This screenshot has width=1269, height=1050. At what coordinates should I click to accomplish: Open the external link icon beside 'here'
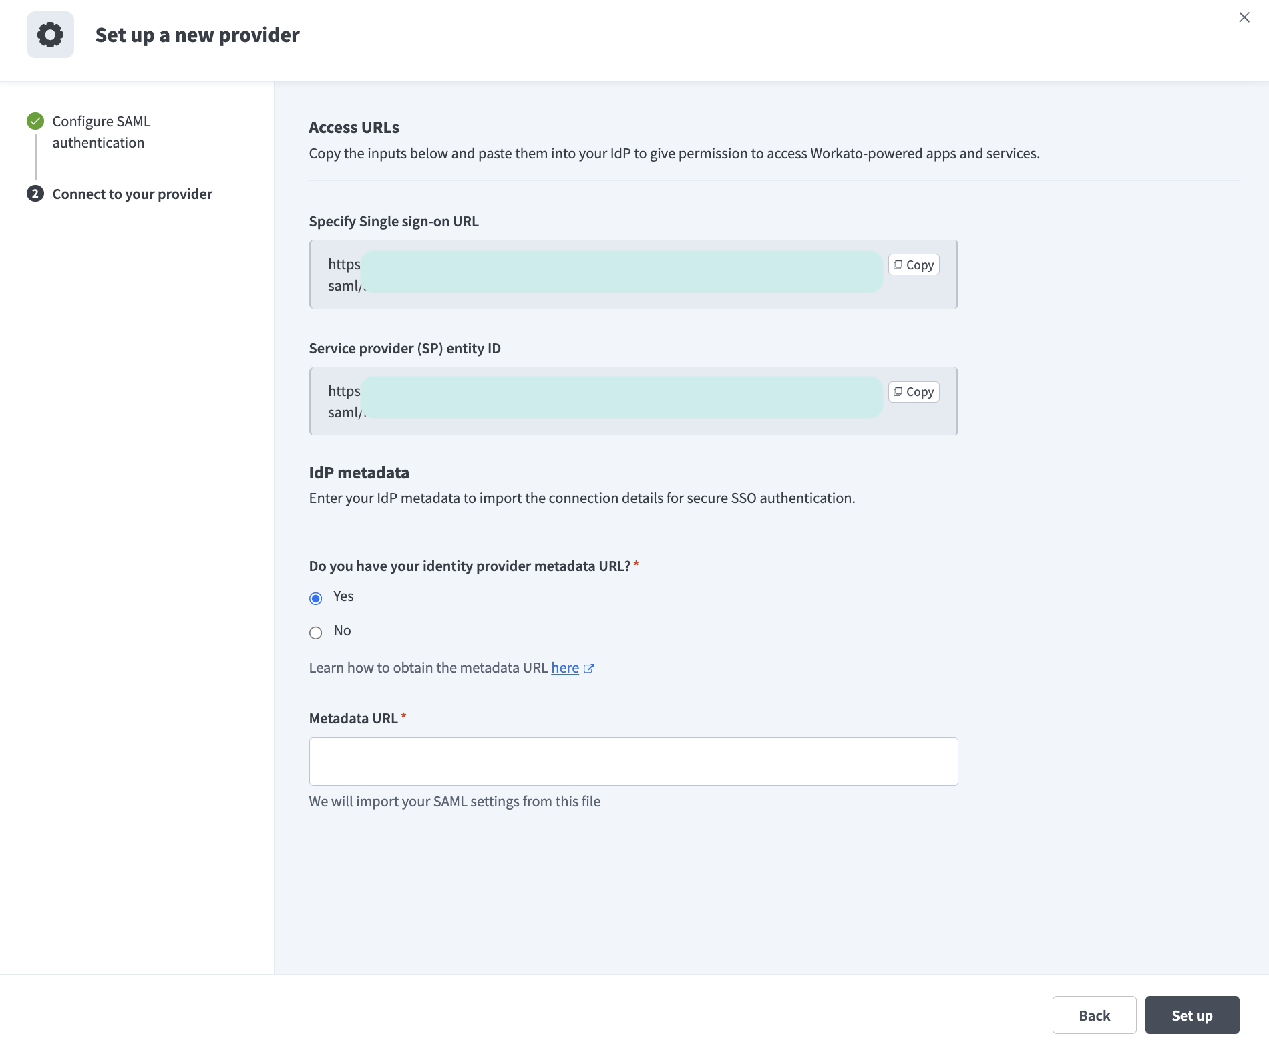588,668
